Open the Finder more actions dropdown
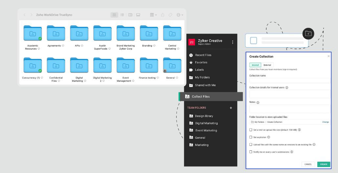This screenshot has width=338, height=173. tap(180, 15)
